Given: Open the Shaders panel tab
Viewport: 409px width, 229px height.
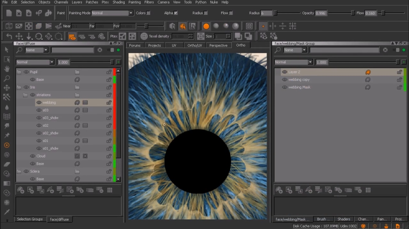Looking at the screenshot, I should pyautogui.click(x=344, y=219).
